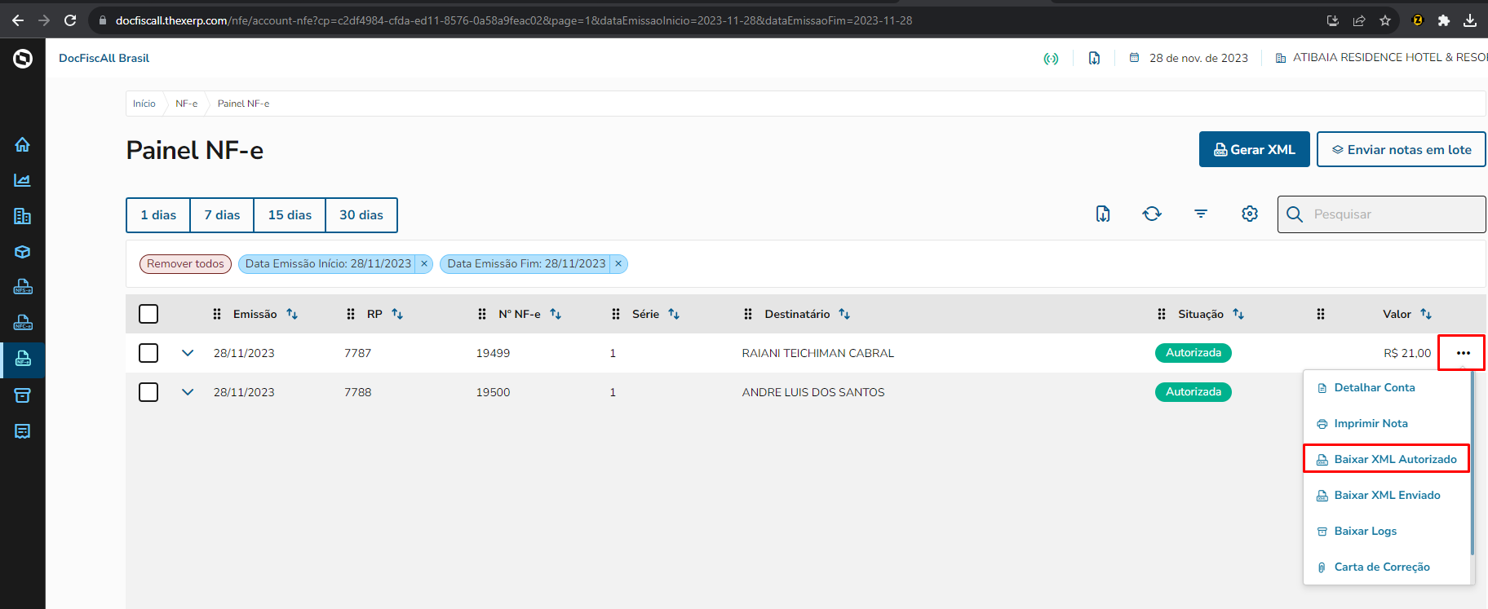1488x609 pixels.
Task: Go to Início breadcrumb
Action: (x=144, y=104)
